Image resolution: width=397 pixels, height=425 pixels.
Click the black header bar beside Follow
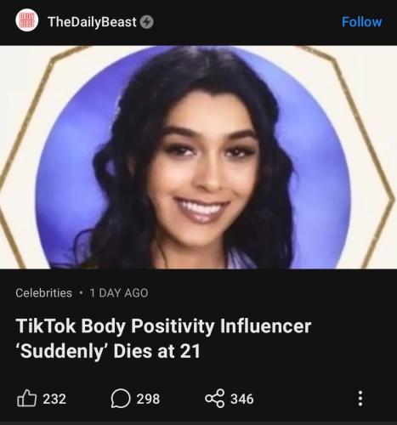[247, 22]
